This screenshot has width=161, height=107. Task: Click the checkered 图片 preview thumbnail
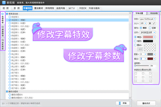pyautogui.click(x=150, y=47)
